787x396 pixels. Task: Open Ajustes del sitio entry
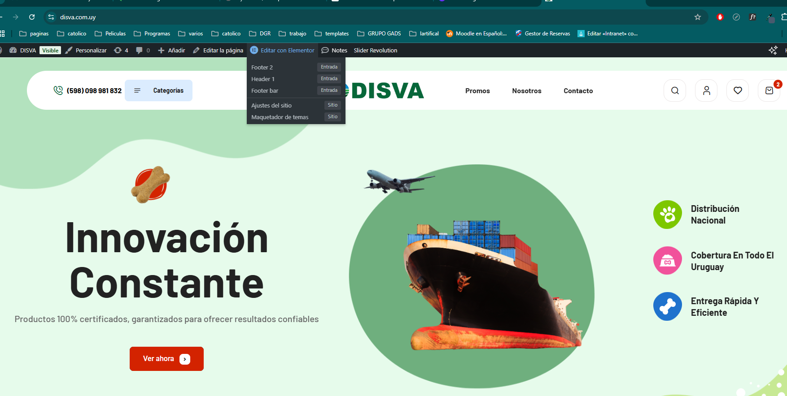296,105
